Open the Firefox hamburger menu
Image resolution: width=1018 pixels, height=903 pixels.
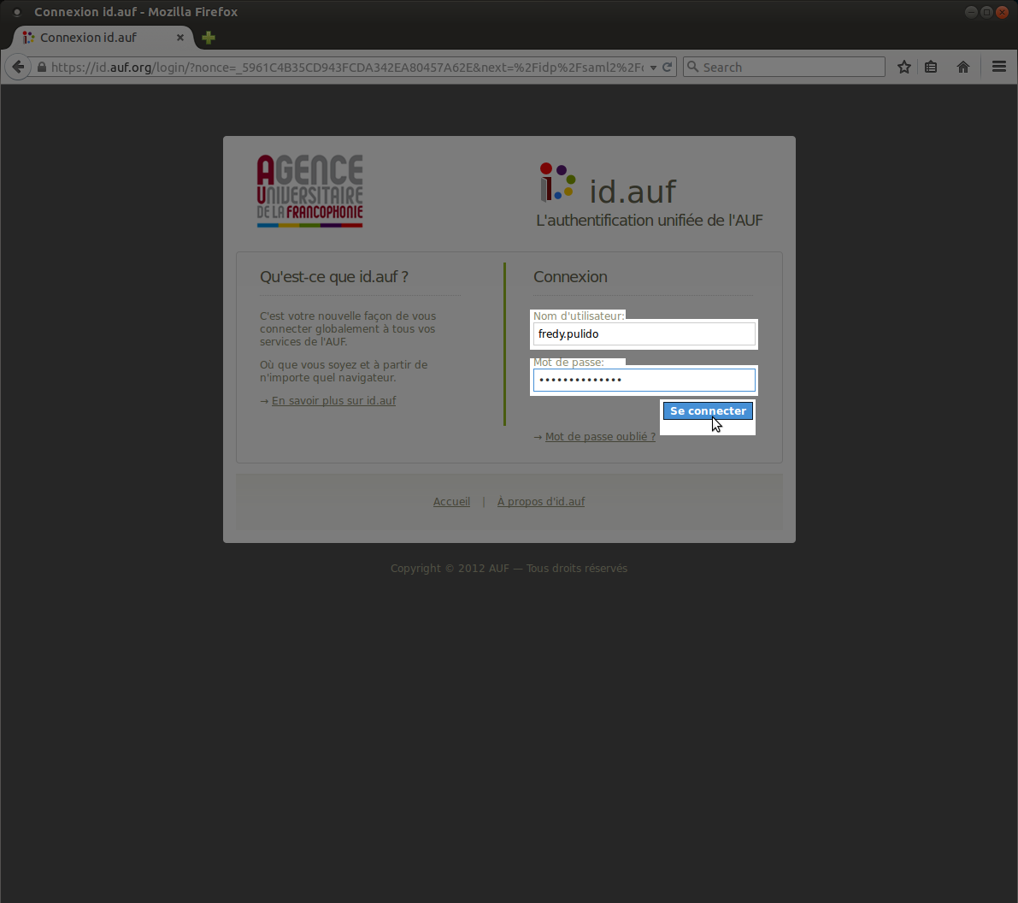[999, 66]
